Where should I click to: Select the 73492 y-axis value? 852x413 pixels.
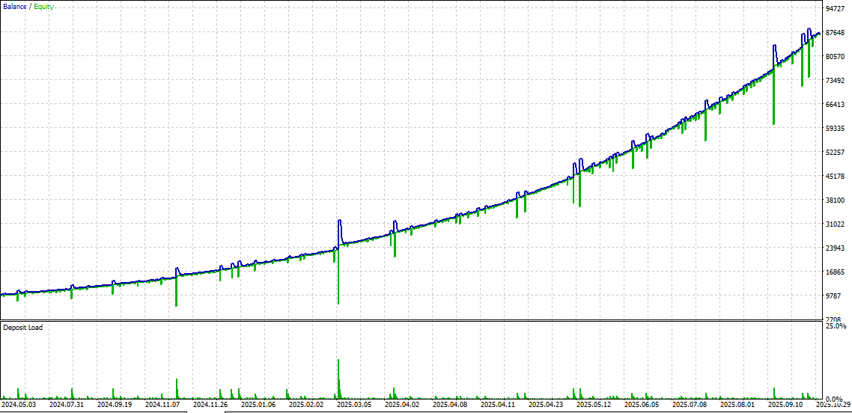click(835, 81)
